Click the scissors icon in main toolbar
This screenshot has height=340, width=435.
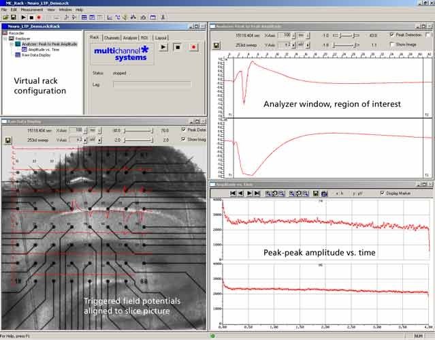pyautogui.click(x=163, y=17)
